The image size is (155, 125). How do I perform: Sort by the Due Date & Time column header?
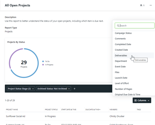pos(93,110)
